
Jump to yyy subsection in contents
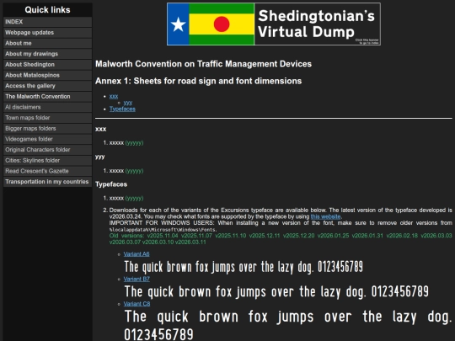pos(128,103)
